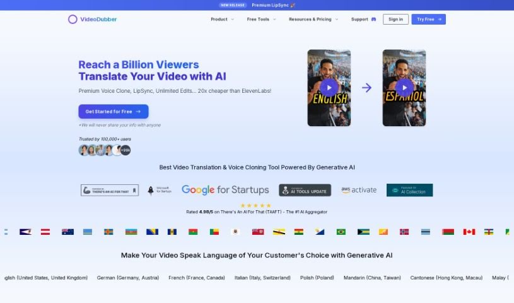Image resolution: width=514 pixels, height=303 pixels.
Task: Expand the Free Tools dropdown chevron
Action: tap(274, 20)
